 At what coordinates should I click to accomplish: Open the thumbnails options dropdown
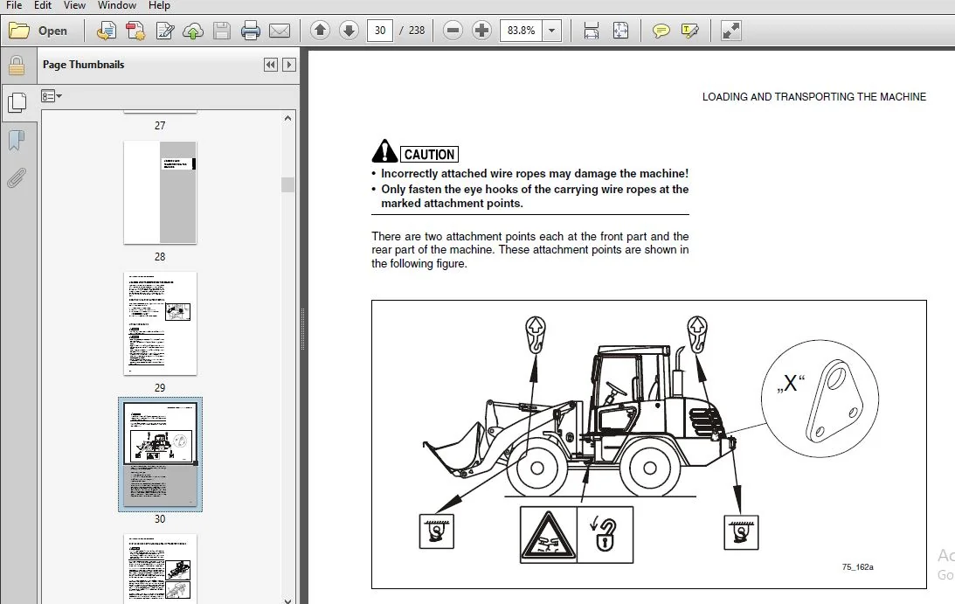52,96
